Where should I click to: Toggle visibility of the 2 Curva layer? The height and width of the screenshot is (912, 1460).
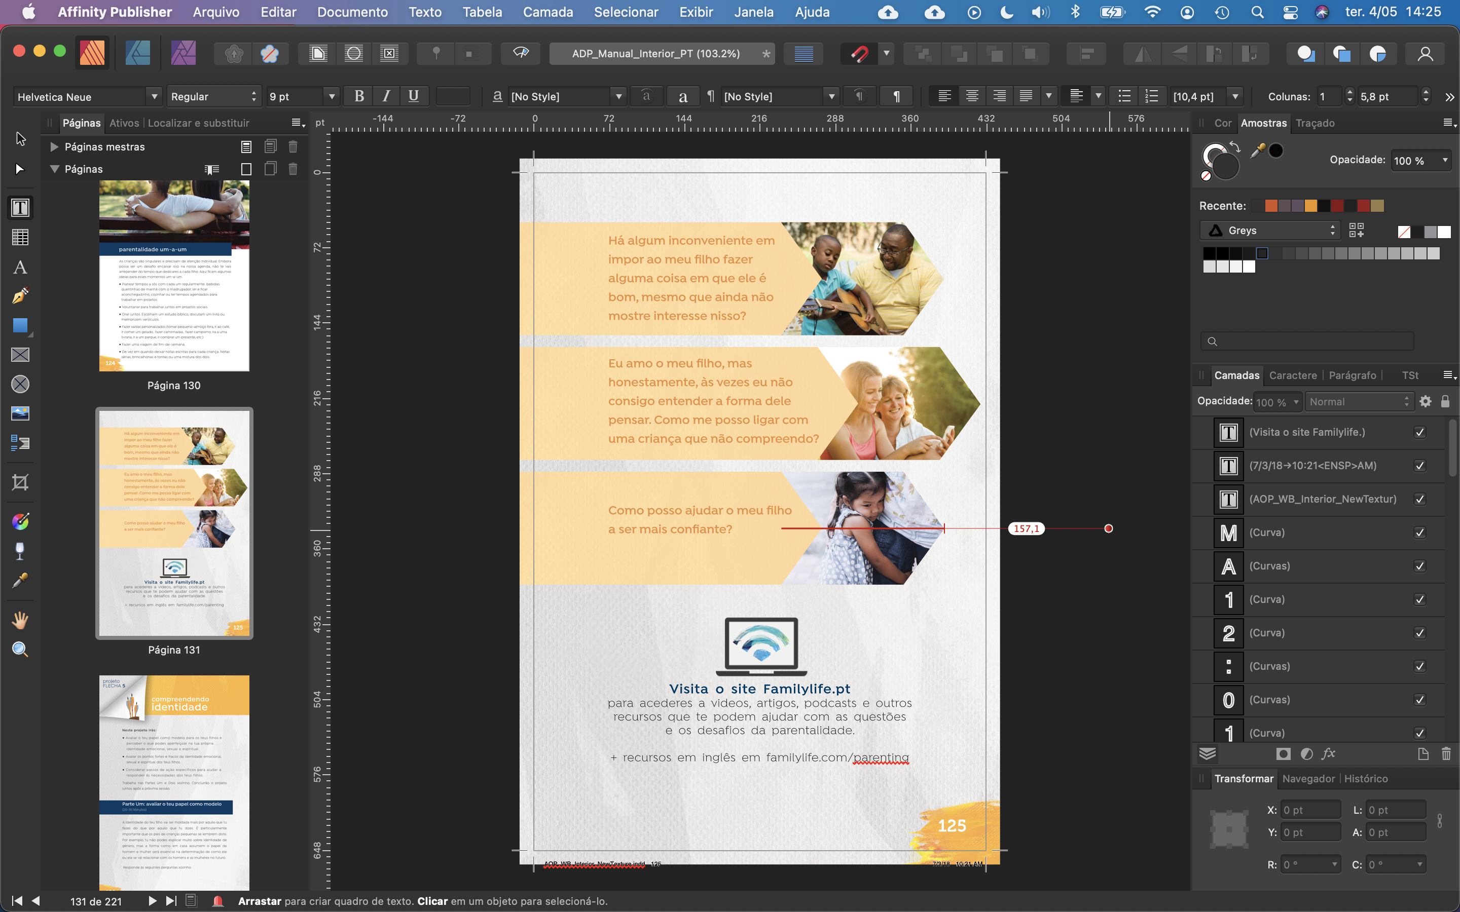coord(1419,633)
